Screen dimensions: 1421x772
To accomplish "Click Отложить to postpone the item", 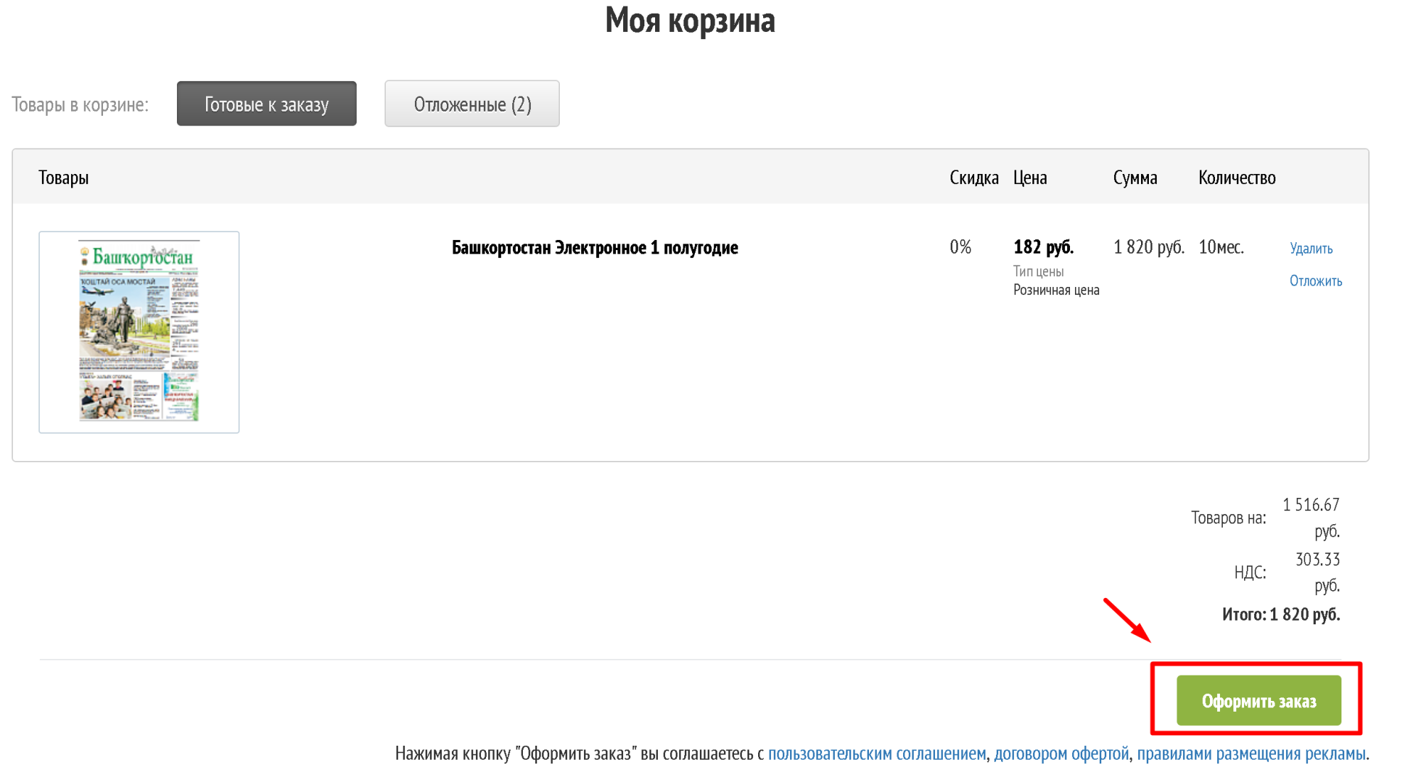I will (1316, 281).
